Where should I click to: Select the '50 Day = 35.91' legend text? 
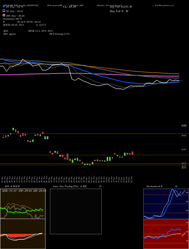click(14, 11)
